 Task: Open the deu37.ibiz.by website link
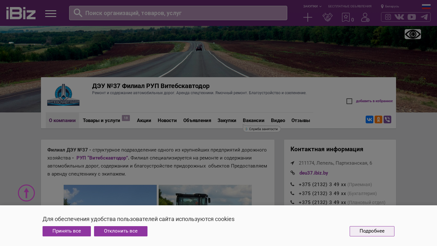pyautogui.click(x=314, y=173)
